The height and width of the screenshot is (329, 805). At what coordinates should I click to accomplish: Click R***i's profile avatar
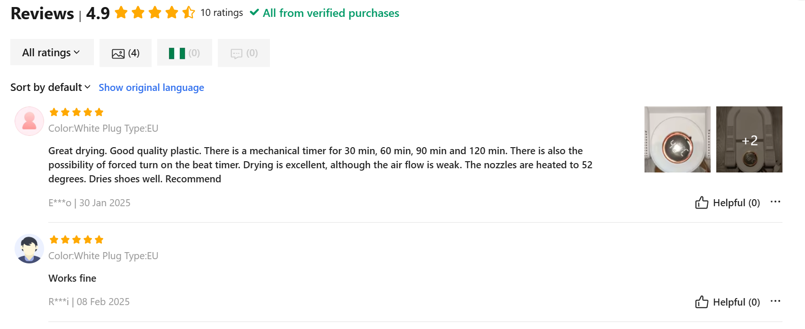pos(29,248)
